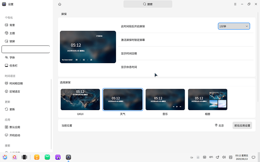Open 背景 settings in the sidebar

pos(12,25)
